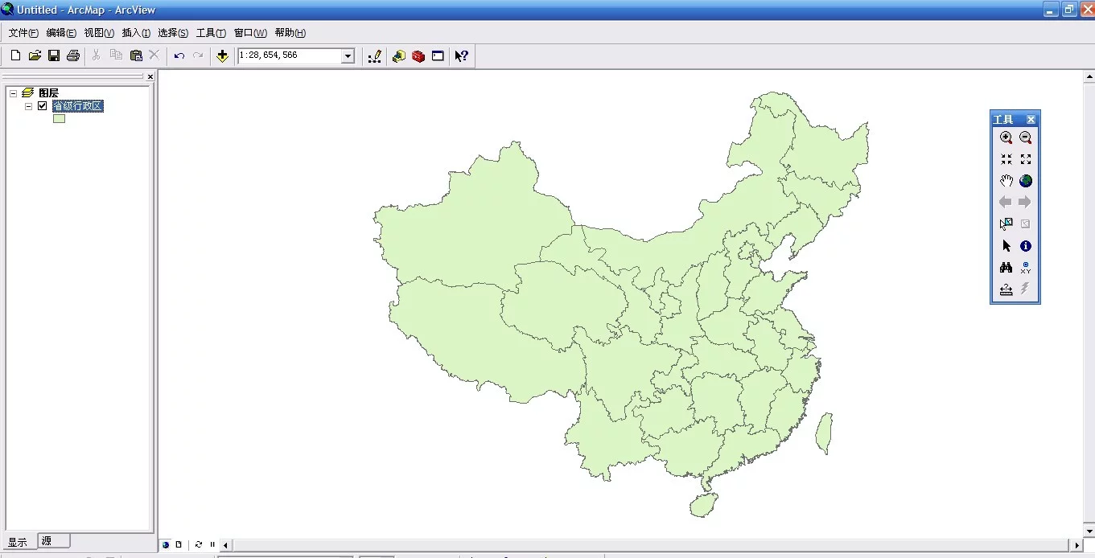Select the 图层 data frame label
The height and width of the screenshot is (558, 1095).
48,93
